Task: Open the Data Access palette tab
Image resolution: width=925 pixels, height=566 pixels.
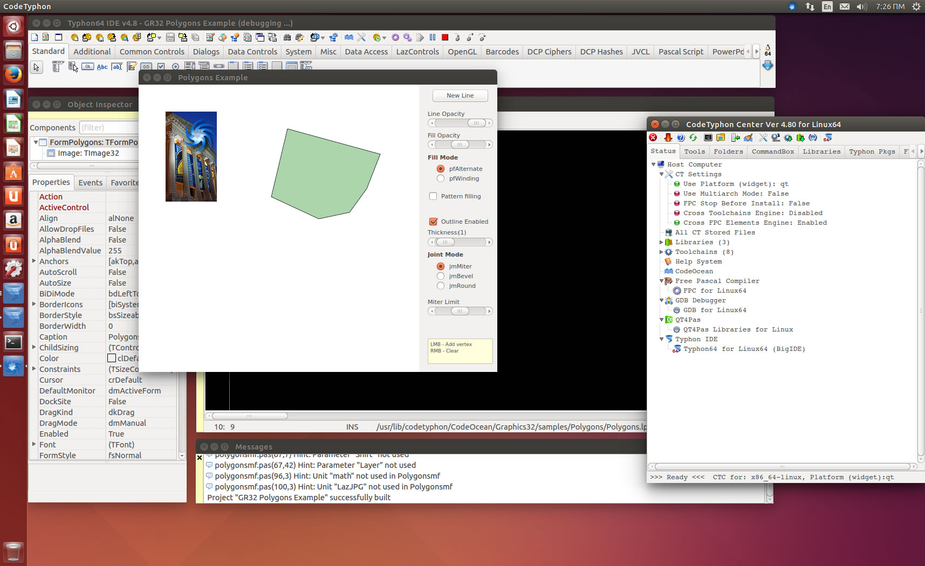Action: [x=366, y=52]
